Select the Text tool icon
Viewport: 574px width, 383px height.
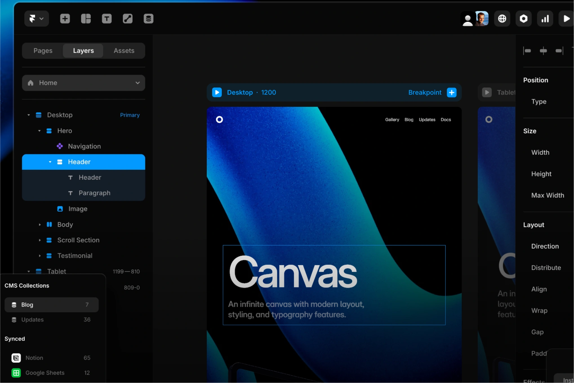pyautogui.click(x=106, y=19)
